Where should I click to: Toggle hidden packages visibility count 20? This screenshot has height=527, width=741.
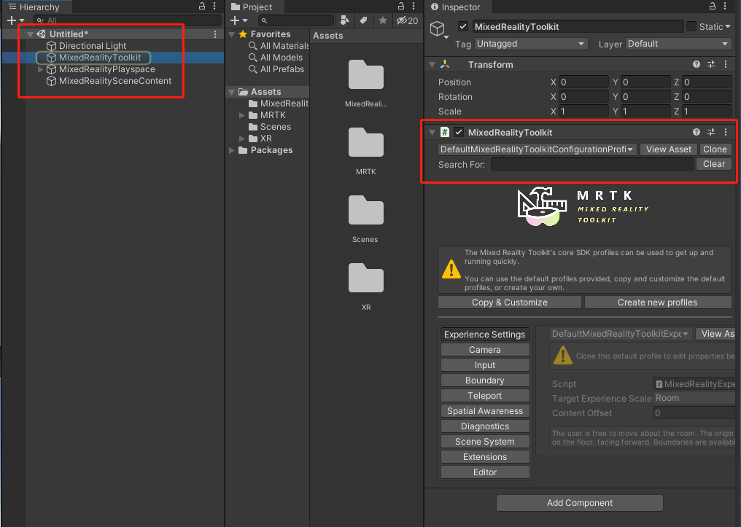(408, 20)
